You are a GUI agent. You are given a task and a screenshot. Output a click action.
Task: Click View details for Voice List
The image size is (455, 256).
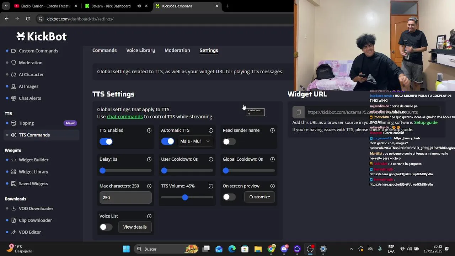click(135, 227)
